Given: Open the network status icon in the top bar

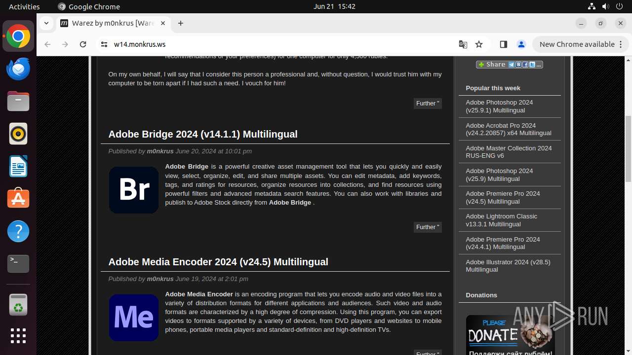Looking at the screenshot, I should (x=592, y=6).
